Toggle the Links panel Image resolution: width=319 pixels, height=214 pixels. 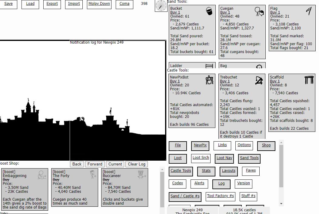tap(222, 145)
